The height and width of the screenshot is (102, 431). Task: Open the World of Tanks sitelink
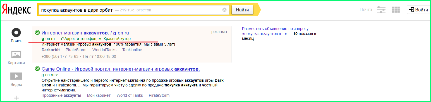coord(130,95)
